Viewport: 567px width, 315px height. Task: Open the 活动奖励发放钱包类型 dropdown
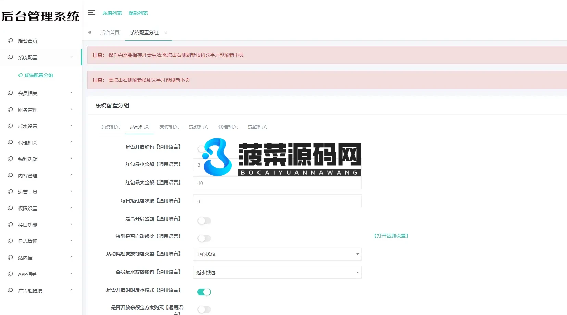tap(277, 254)
